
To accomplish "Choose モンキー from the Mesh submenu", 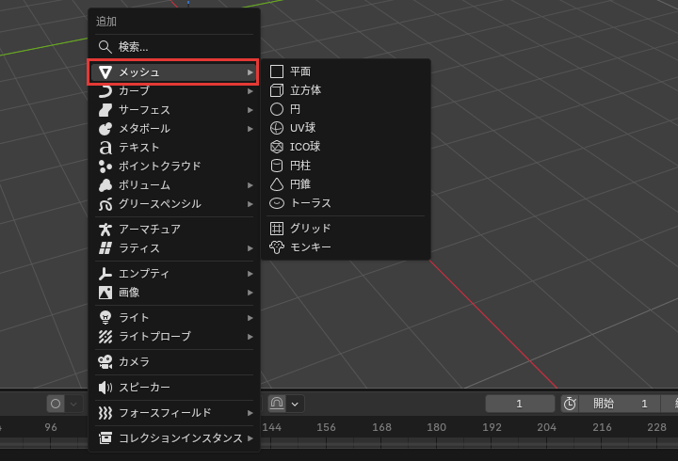I will click(x=346, y=247).
